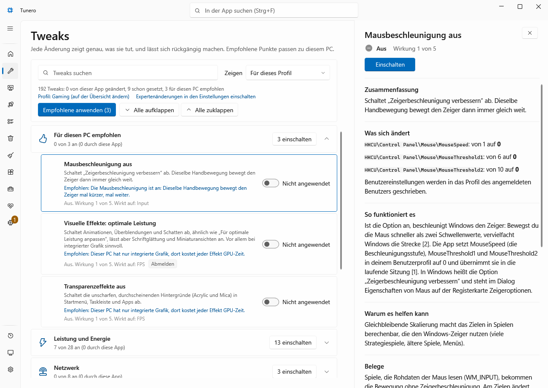Click 'Alle zuklappen' to collapse all
This screenshot has width=548, height=388.
pyautogui.click(x=210, y=110)
